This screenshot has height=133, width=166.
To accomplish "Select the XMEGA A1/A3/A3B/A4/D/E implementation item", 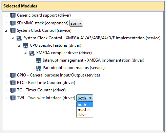I will click(92, 38).
